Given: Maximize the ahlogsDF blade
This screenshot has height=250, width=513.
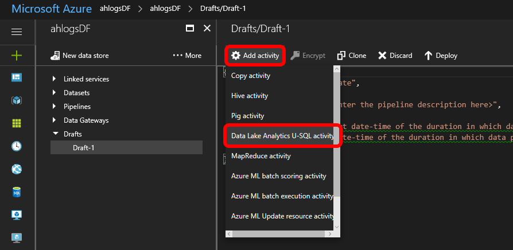Looking at the screenshot, I should (190, 29).
